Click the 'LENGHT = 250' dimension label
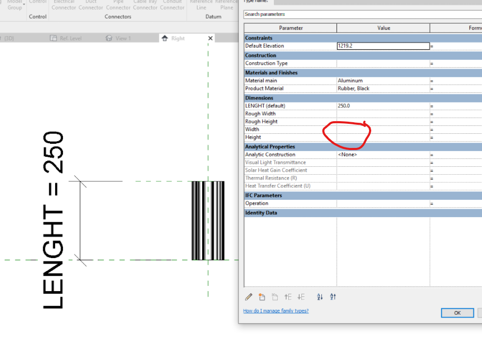 [53, 220]
